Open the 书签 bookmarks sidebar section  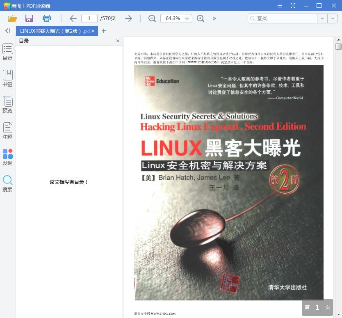pyautogui.click(x=8, y=78)
